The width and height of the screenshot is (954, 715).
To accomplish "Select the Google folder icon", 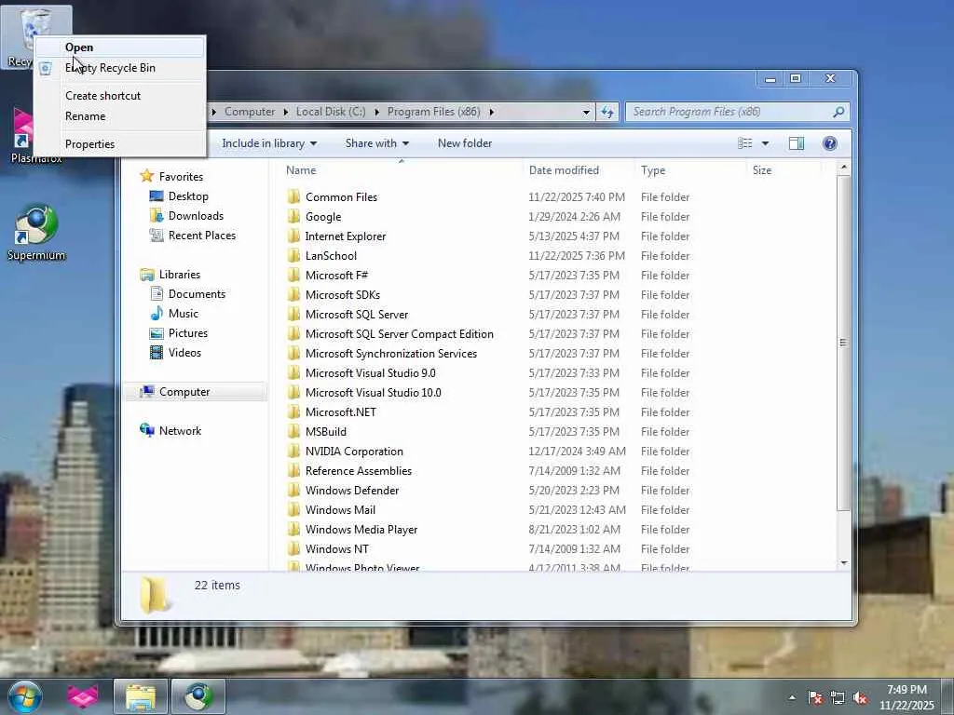I will 293,216.
